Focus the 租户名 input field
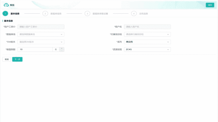 (147, 27)
